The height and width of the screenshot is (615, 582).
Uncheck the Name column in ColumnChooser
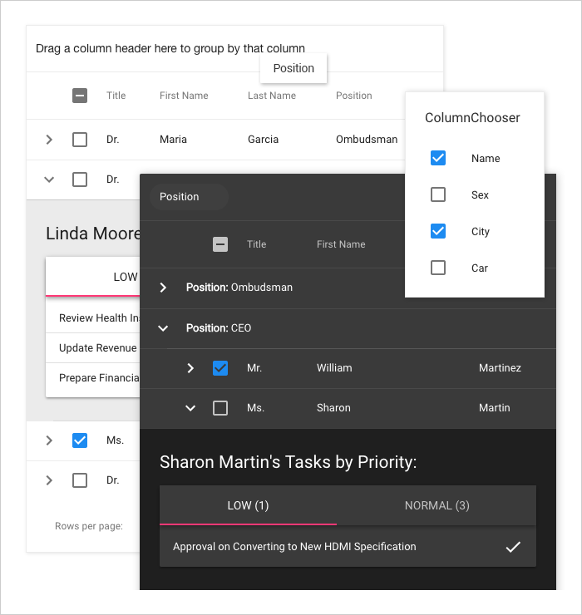(x=438, y=158)
